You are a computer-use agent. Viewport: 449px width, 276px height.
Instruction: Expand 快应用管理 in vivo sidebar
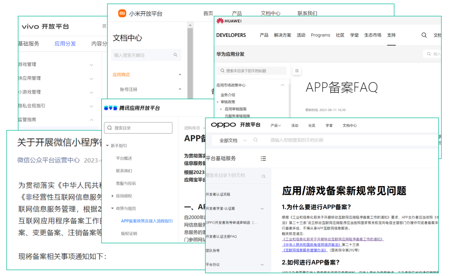pyautogui.click(x=91, y=79)
